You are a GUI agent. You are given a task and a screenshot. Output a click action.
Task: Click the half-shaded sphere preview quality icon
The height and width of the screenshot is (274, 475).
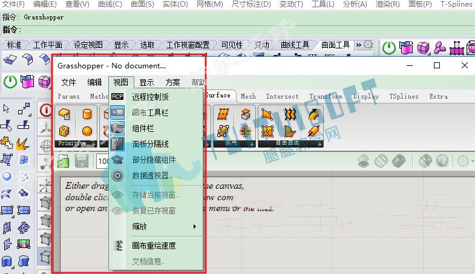pyautogui.click(x=442, y=161)
